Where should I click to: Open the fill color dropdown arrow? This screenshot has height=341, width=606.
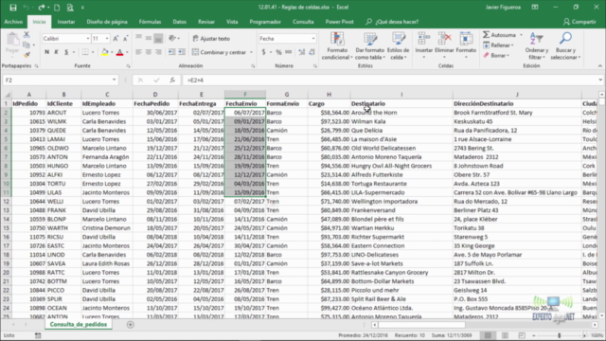(x=112, y=52)
